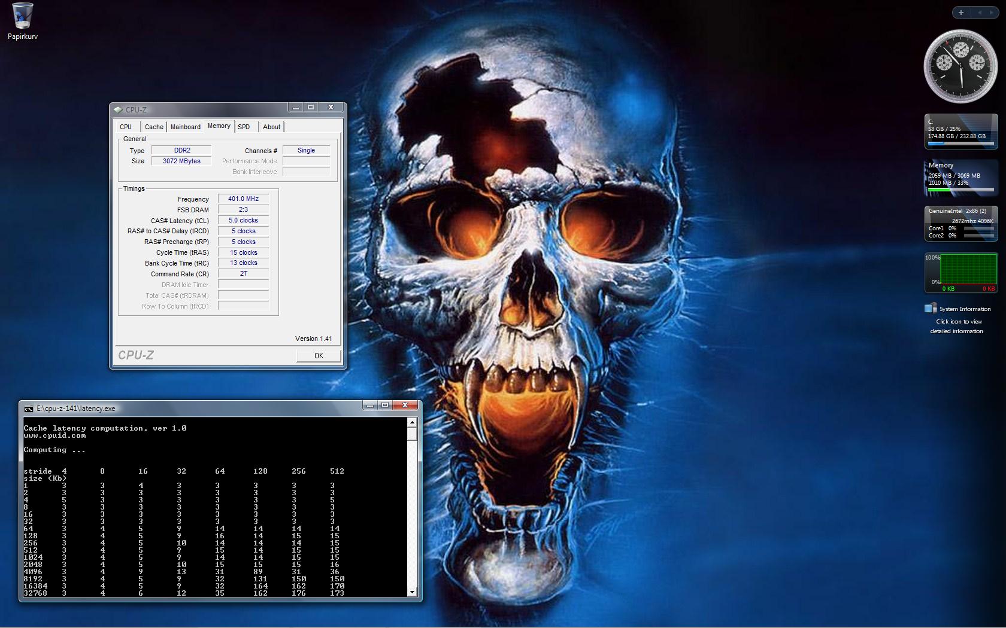Click the 'stride' header row in console

point(184,471)
